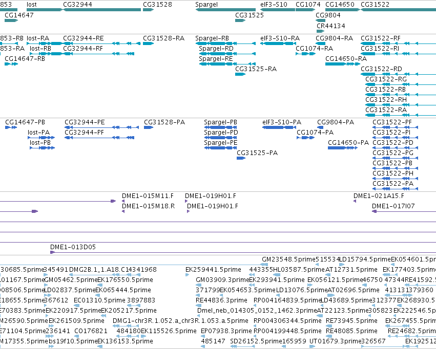Click protein lost-PA label
This screenshot has width=436, height=349.
click(38, 133)
